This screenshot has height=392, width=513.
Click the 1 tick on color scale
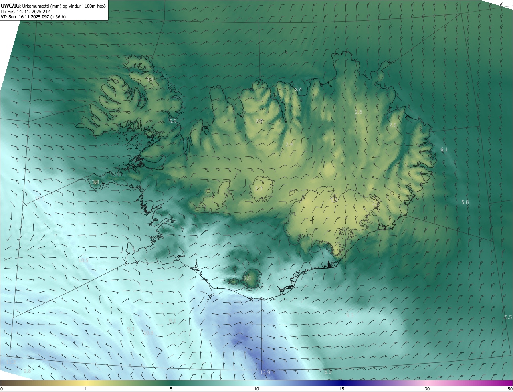86,389
